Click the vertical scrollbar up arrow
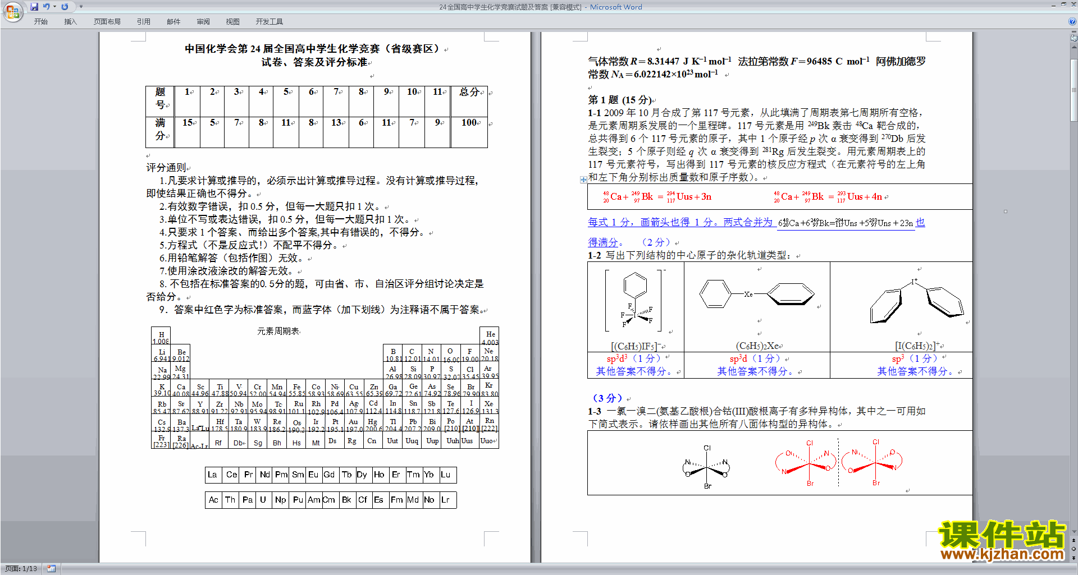The height and width of the screenshot is (575, 1078). click(x=1074, y=47)
